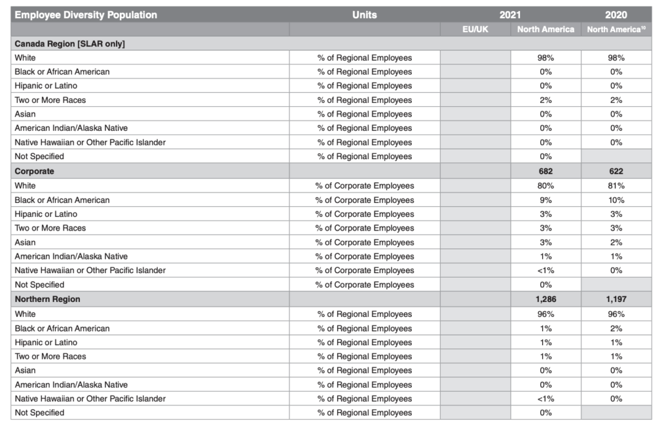Click 'Two or More Races' under Canada Region

click(50, 100)
